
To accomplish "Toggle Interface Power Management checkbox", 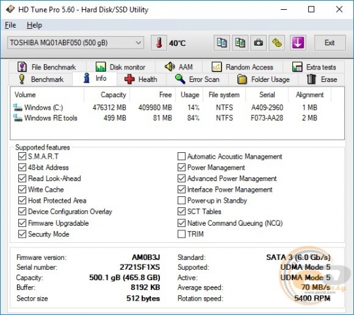I will [182, 190].
